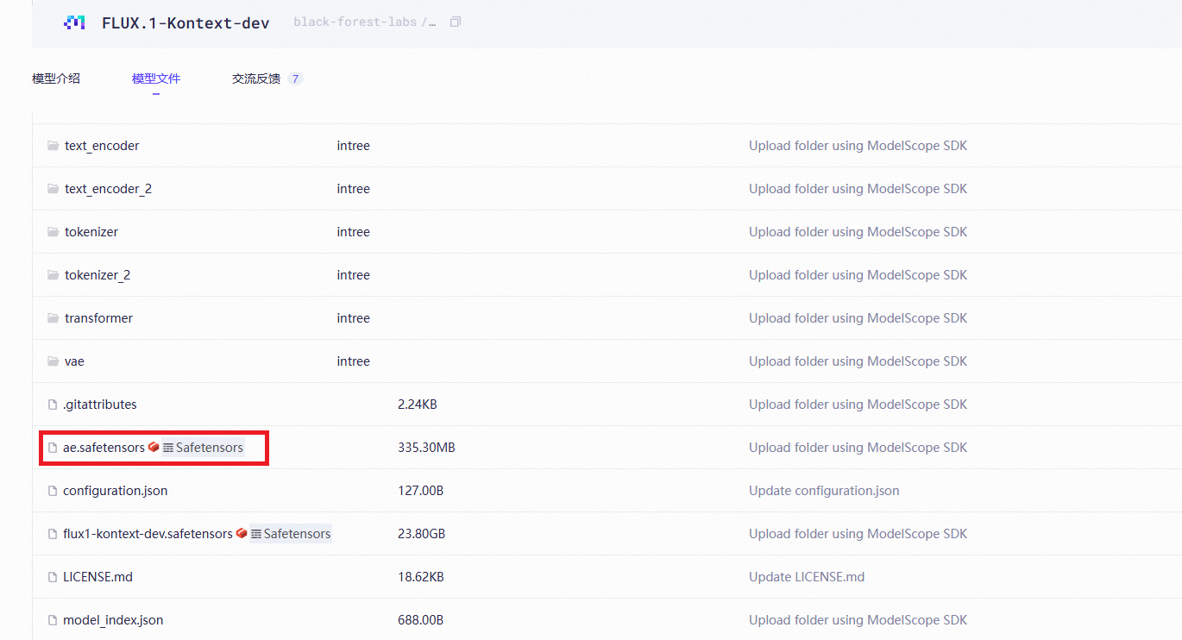Open the FLUX.1-Kontext-dev model title
Image resolution: width=1182 pixels, height=640 pixels.
coord(185,23)
